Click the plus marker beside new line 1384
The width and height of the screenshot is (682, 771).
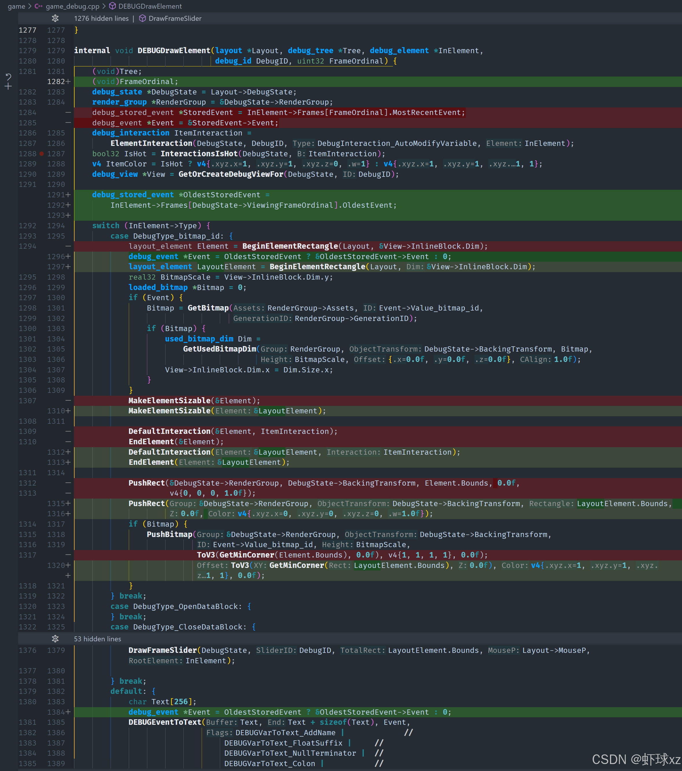(x=68, y=712)
